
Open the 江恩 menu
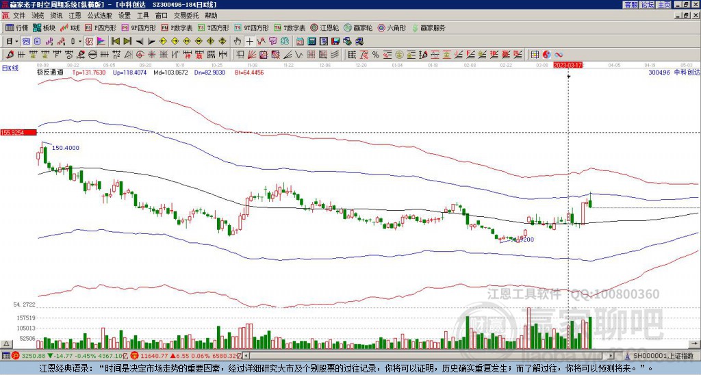[75, 16]
